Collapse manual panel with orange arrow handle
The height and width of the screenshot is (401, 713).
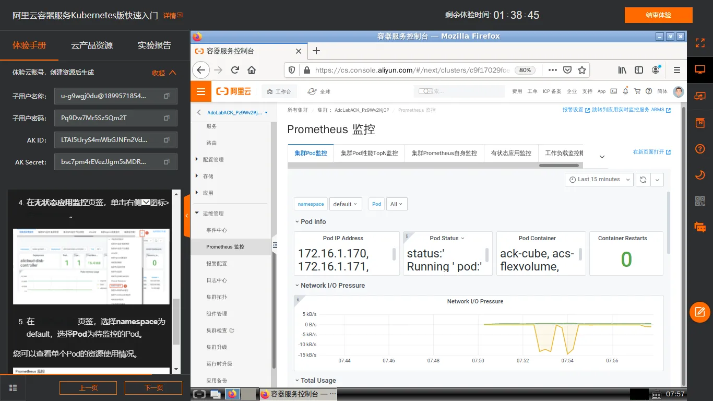(186, 216)
